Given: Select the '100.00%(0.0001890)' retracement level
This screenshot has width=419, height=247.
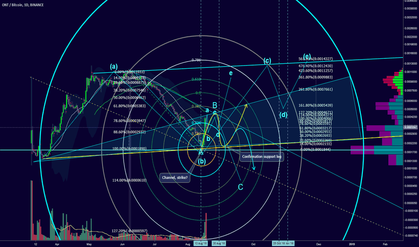Looking at the screenshot, I should (x=129, y=149).
